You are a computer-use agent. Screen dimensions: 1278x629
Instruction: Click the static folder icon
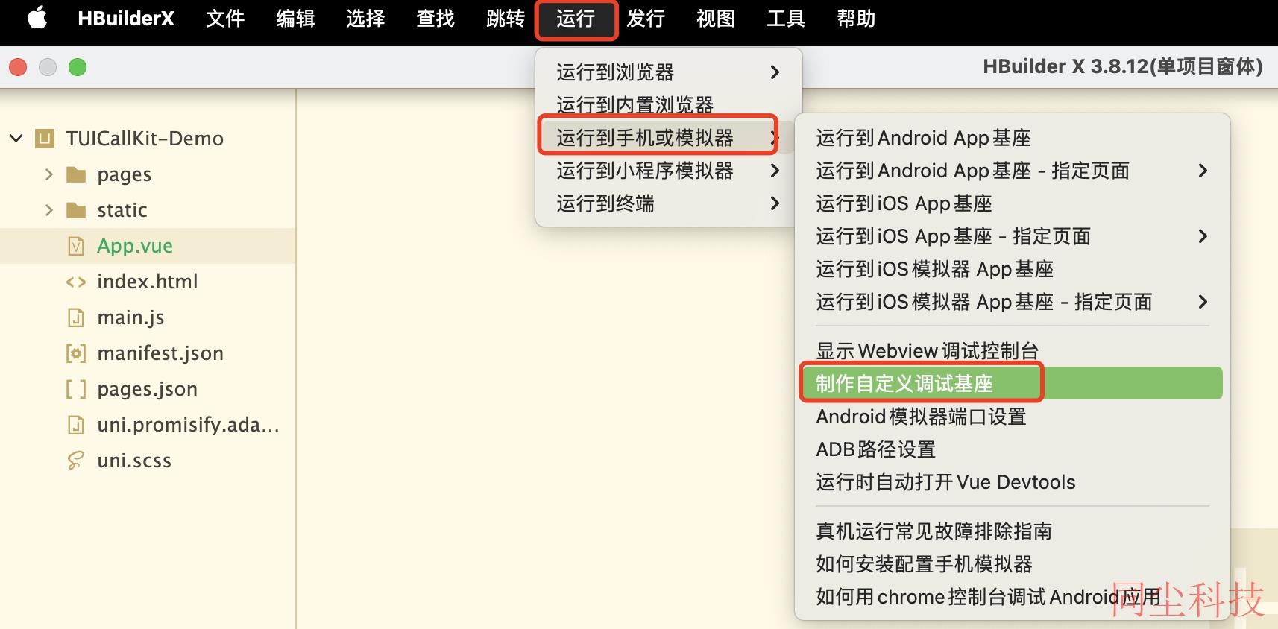pyautogui.click(x=76, y=210)
